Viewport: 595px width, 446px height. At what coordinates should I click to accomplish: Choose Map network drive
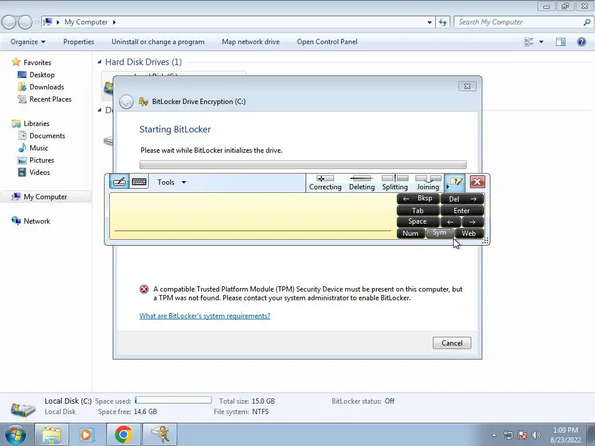point(250,42)
